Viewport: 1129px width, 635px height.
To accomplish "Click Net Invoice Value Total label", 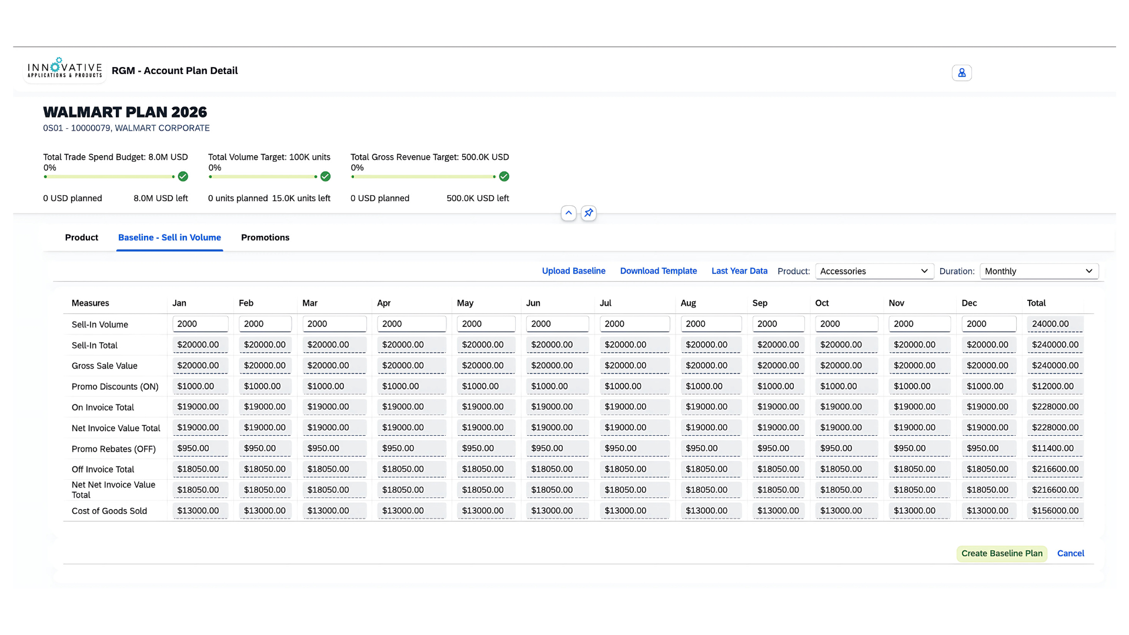I will pos(115,428).
